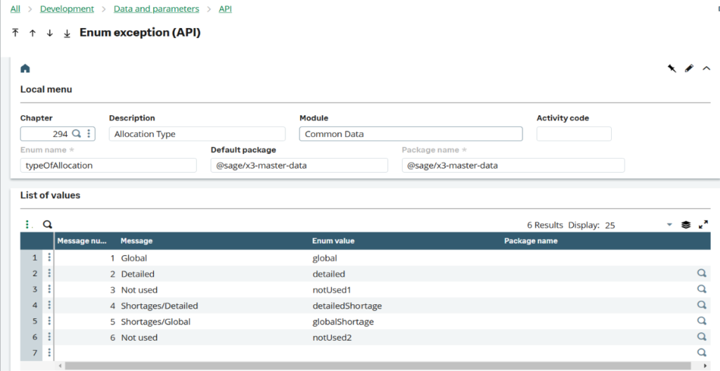Click the Enum value column header
This screenshot has width=720, height=371.
pos(333,241)
